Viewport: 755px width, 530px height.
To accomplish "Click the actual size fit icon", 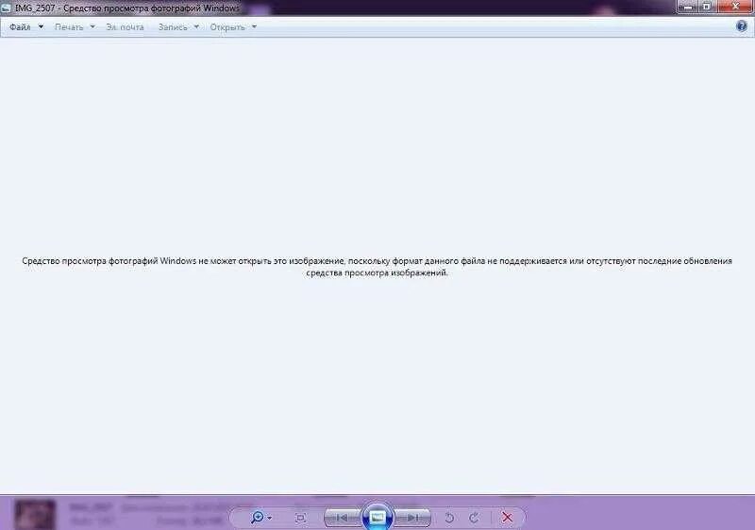I will (300, 518).
